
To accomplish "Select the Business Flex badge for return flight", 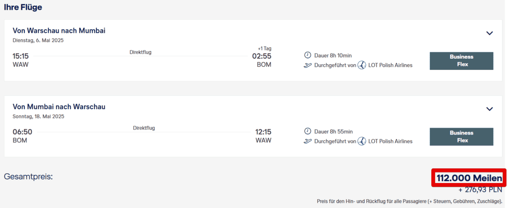I will (x=461, y=137).
